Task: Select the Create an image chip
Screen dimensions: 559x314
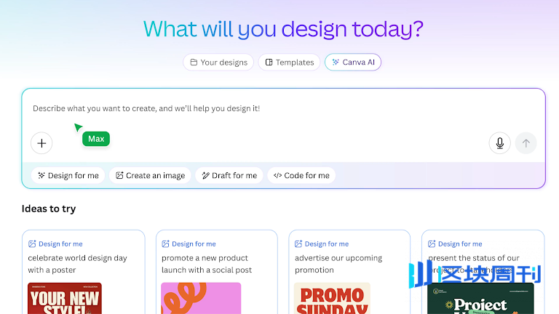Action: point(150,175)
